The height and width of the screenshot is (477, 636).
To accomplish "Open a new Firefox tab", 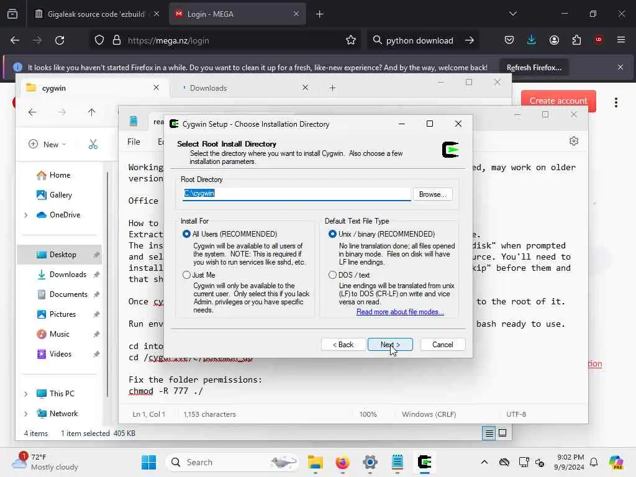I will 319,14.
